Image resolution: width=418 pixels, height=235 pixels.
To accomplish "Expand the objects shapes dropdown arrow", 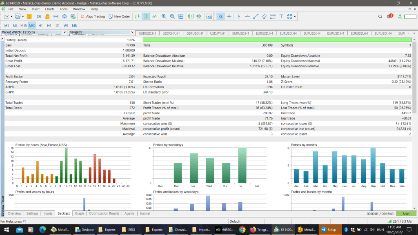I will (x=295, y=17).
